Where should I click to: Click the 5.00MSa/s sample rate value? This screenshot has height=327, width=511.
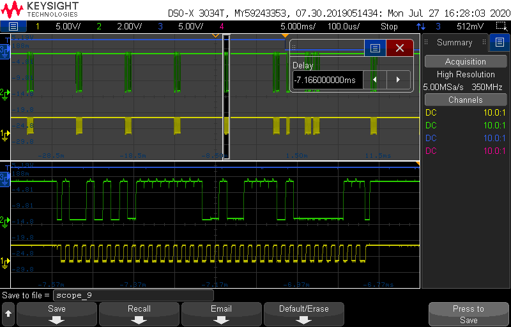(x=443, y=87)
